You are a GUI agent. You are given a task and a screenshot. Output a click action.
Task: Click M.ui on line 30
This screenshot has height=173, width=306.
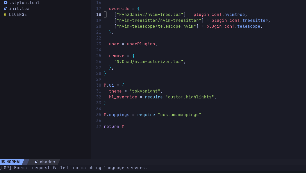(x=109, y=85)
